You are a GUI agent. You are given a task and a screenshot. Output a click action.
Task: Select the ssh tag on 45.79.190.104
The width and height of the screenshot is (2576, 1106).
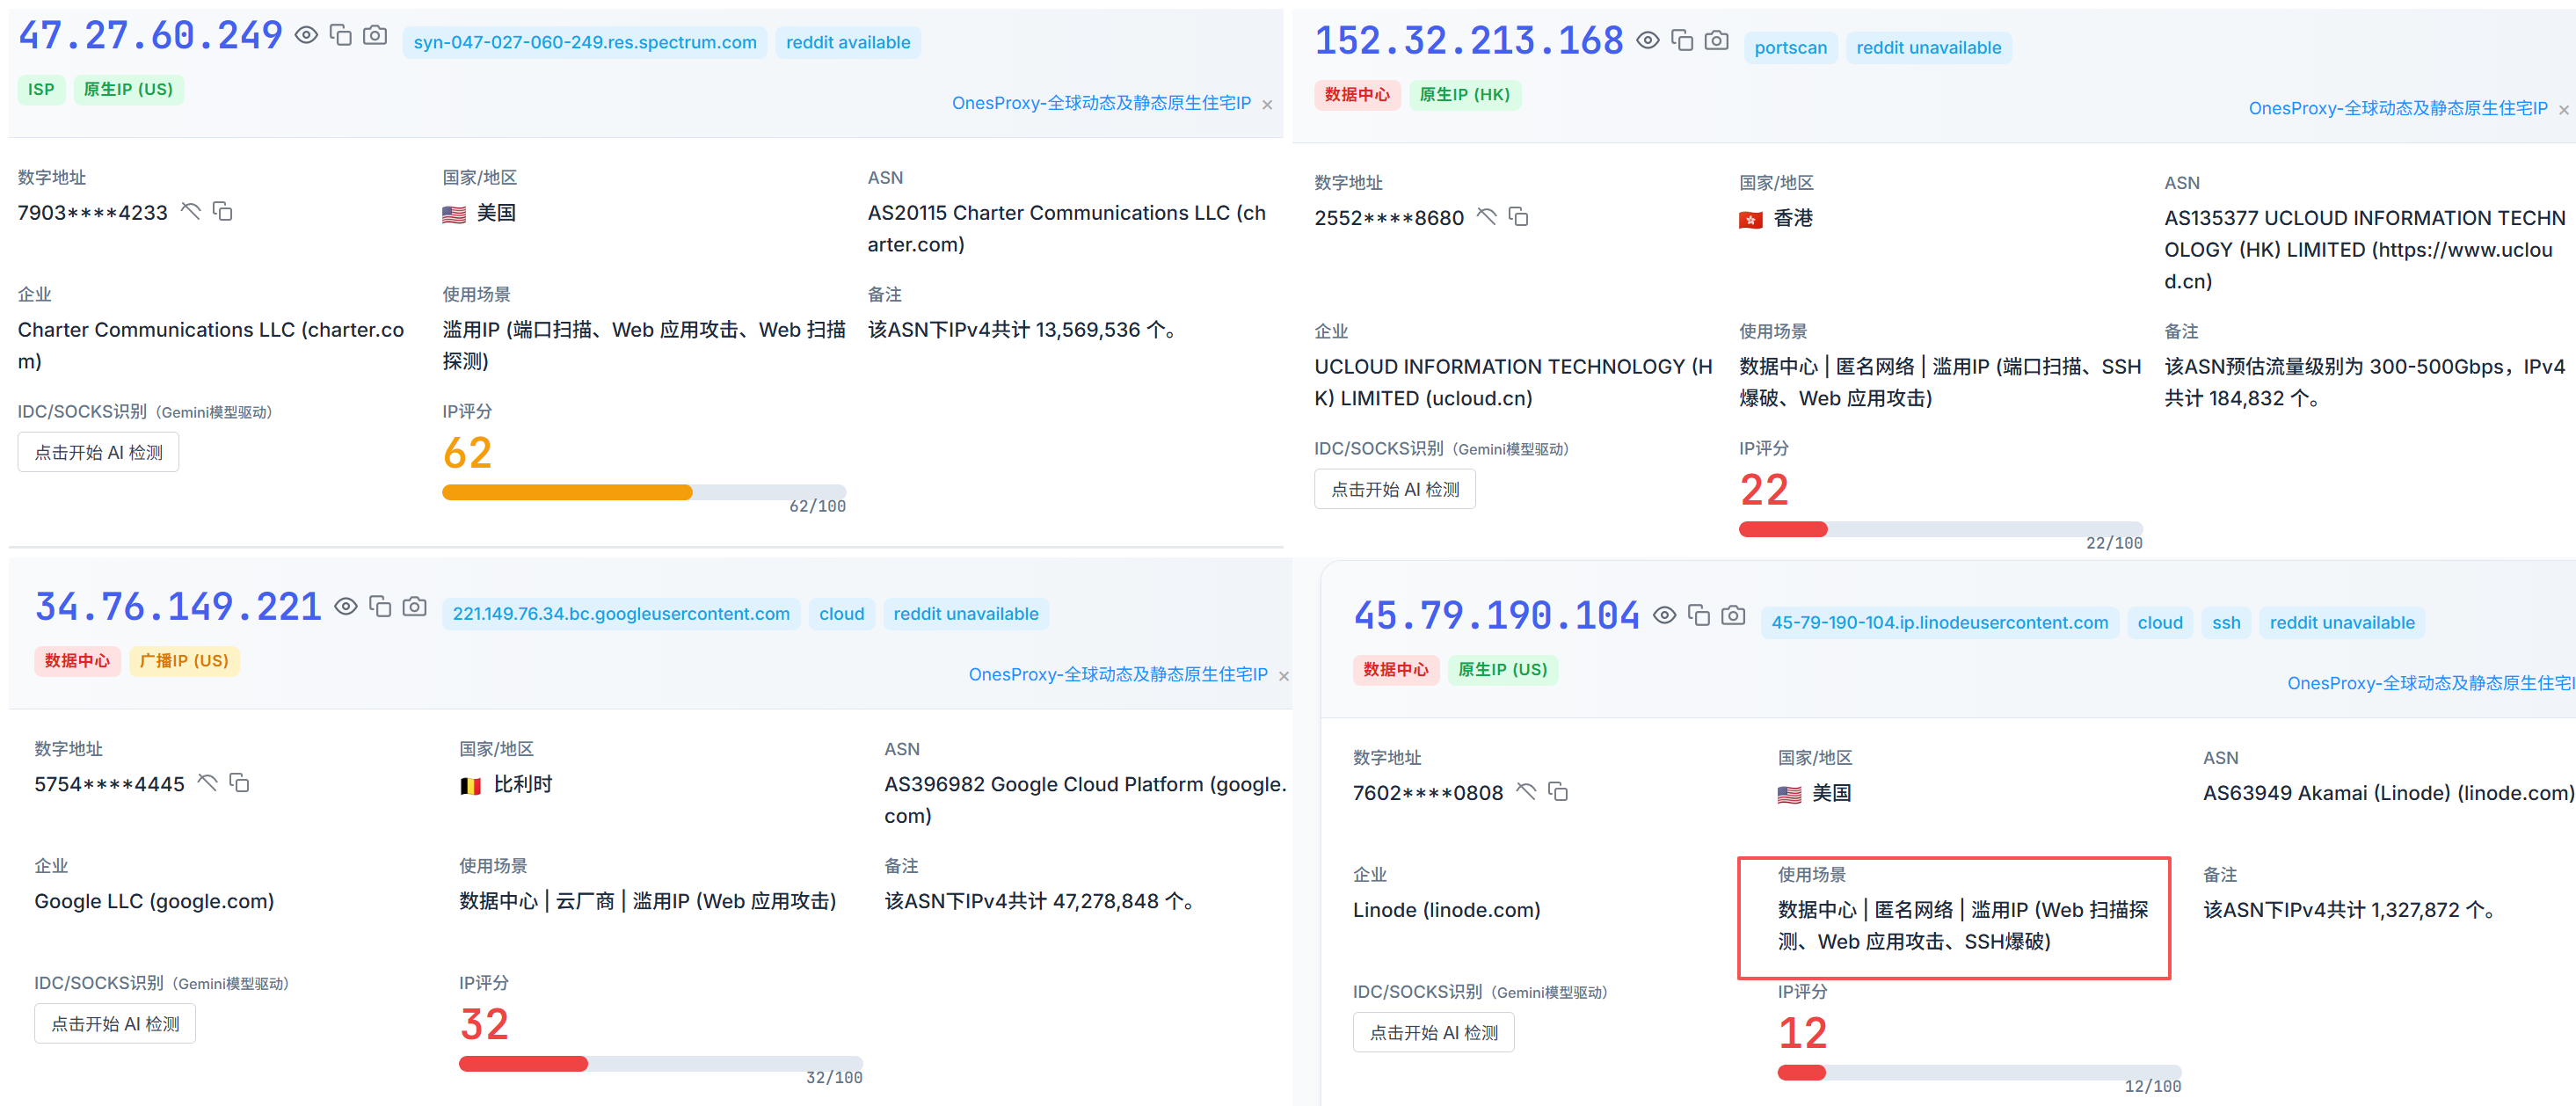2226,622
